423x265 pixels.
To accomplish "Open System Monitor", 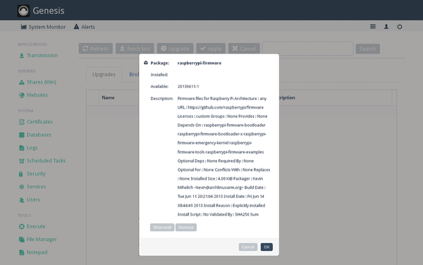I will 43,27.
